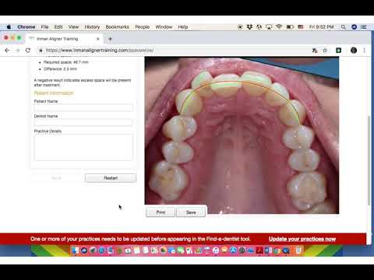Open Trash in the Dock

[x=298, y=250]
